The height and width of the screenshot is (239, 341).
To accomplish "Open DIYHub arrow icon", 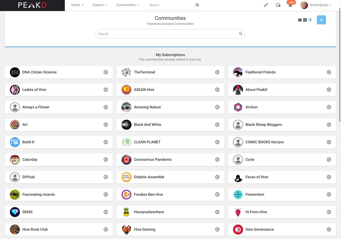I will point(106,177).
